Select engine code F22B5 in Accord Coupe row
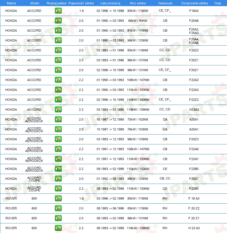 (x=194, y=189)
